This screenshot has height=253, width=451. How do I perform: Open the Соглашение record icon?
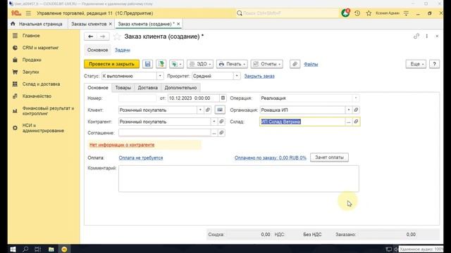click(221, 133)
